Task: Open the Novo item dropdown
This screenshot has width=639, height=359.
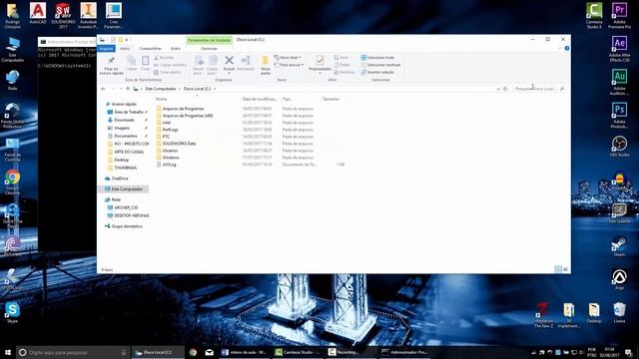Action: tap(288, 58)
